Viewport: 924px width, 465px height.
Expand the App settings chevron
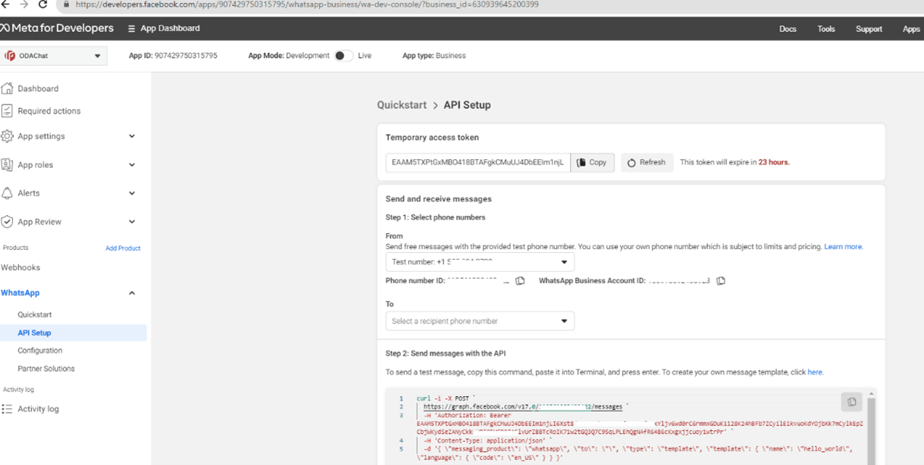132,136
